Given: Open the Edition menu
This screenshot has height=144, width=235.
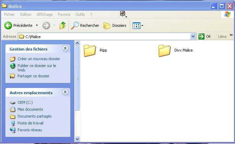Looking at the screenshot, I should 26,14.
